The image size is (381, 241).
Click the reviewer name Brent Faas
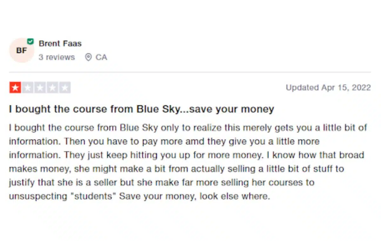60,43
